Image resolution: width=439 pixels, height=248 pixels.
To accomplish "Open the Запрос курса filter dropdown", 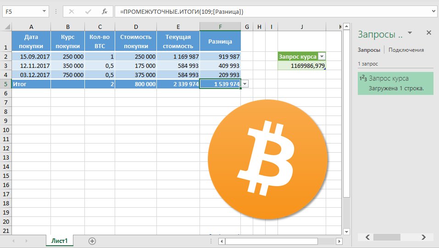I will click(x=322, y=56).
